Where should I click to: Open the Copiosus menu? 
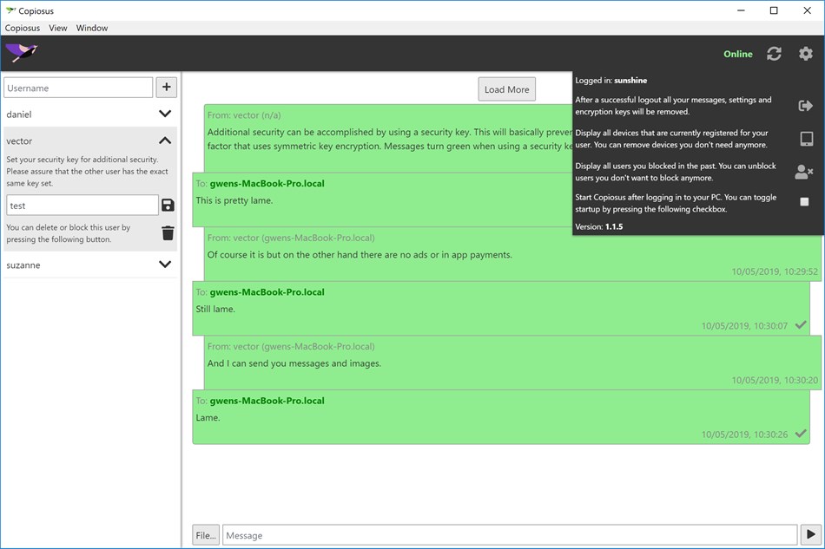coord(22,28)
